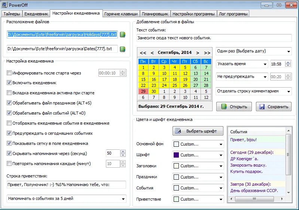The height and width of the screenshot is (210, 299).
Task: Uncheck 'Включить ежедневник'
Action: tap(9, 83)
